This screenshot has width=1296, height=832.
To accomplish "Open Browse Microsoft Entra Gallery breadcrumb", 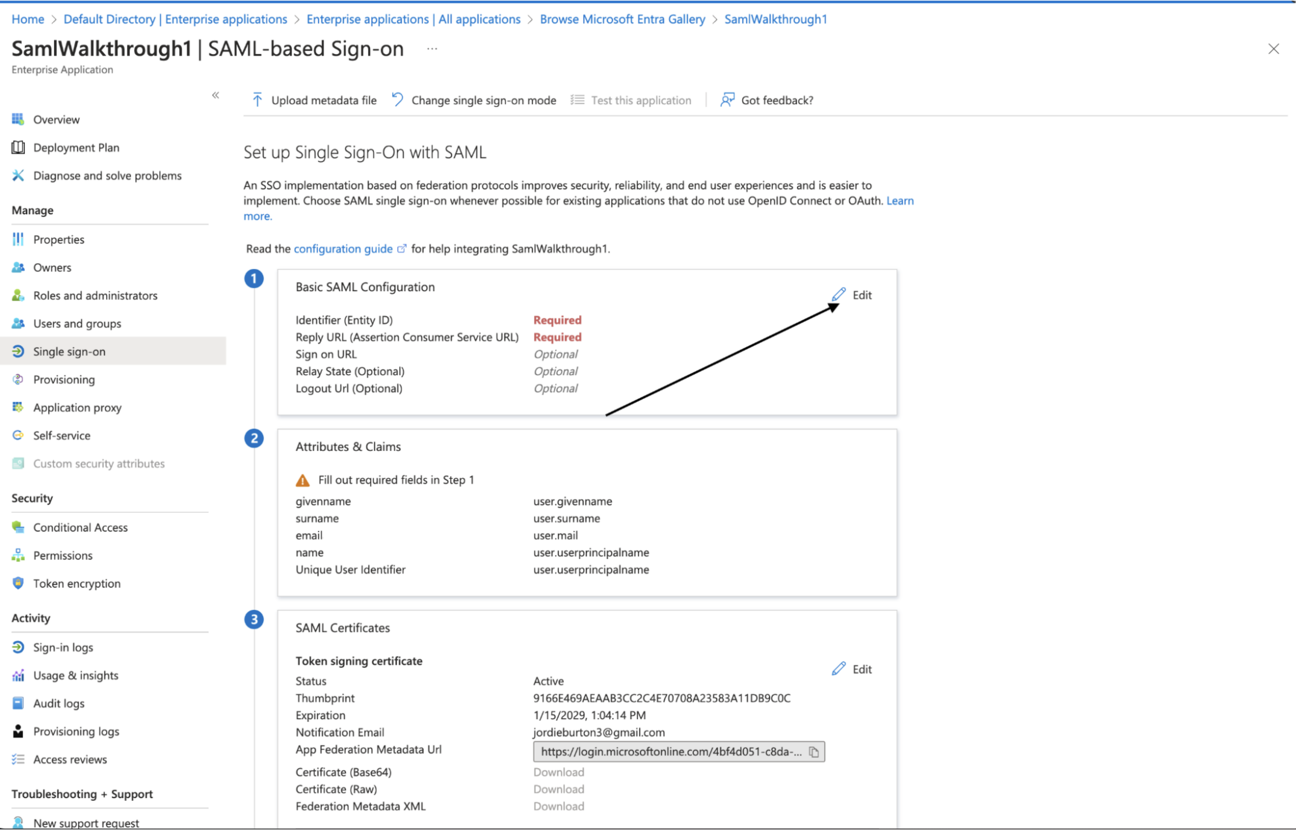I will (622, 20).
